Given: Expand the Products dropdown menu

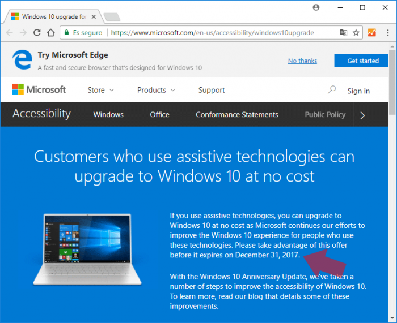Looking at the screenshot, I should pos(156,90).
